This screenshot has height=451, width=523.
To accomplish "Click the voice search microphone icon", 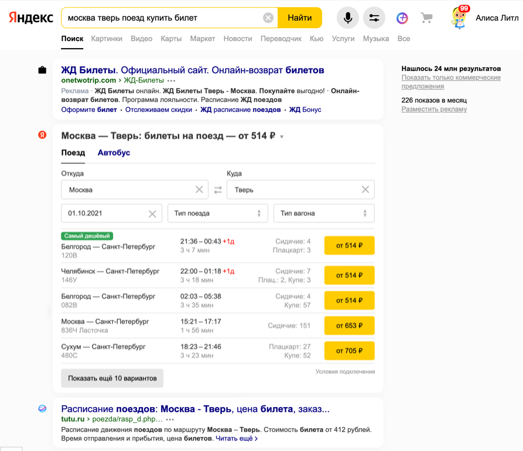I will coord(347,18).
